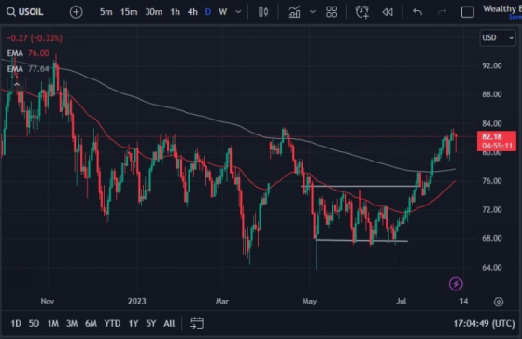Switch to the 30m timeframe
Image resolution: width=522 pixels, height=339 pixels.
pos(153,12)
